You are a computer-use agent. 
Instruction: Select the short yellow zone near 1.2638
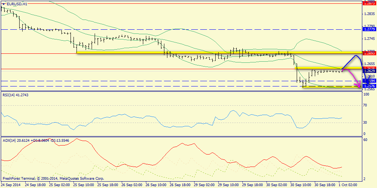(328, 68)
